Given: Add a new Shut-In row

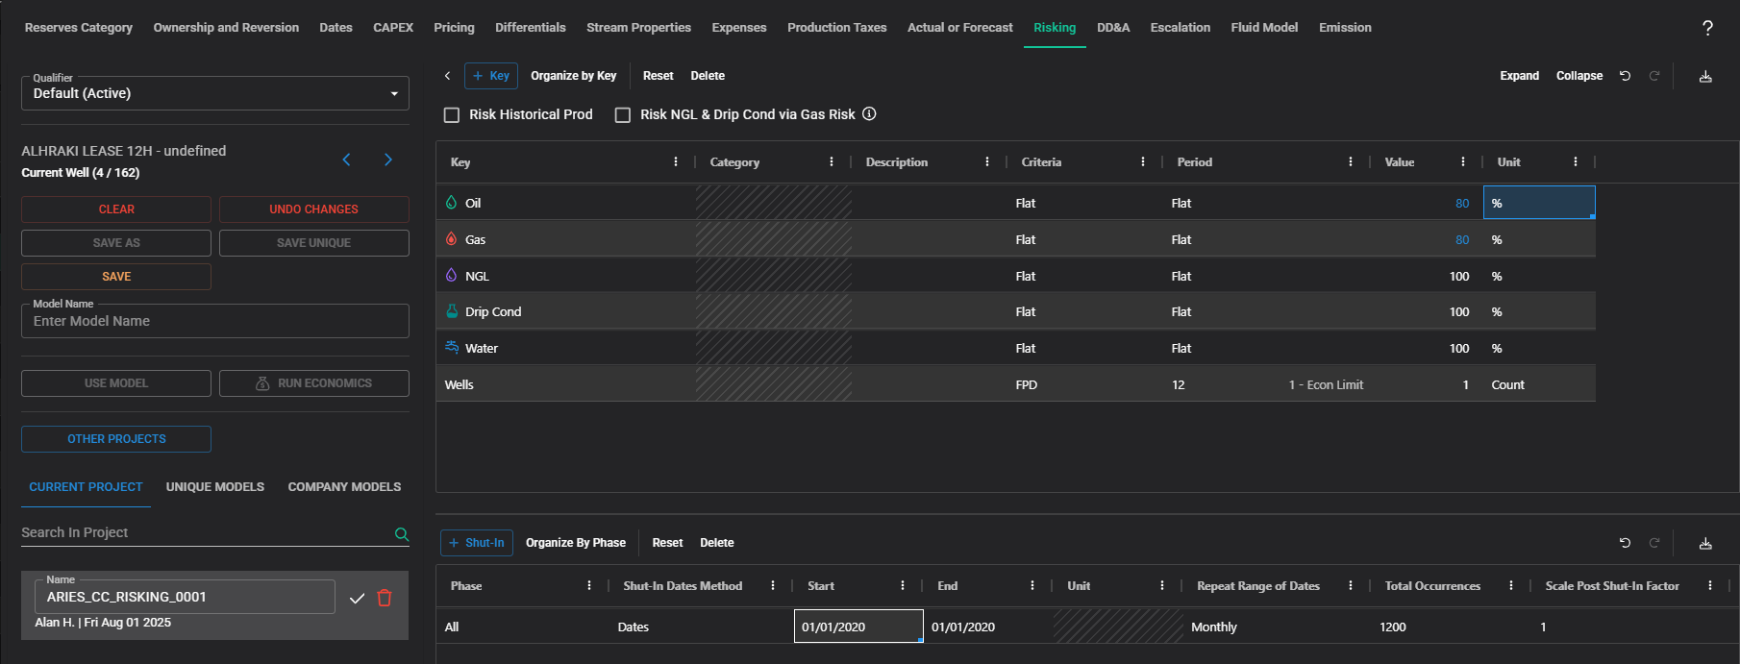Looking at the screenshot, I should pos(477,543).
